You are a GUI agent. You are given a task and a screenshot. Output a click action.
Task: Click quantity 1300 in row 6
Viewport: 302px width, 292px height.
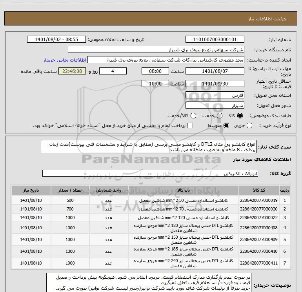(70, 251)
